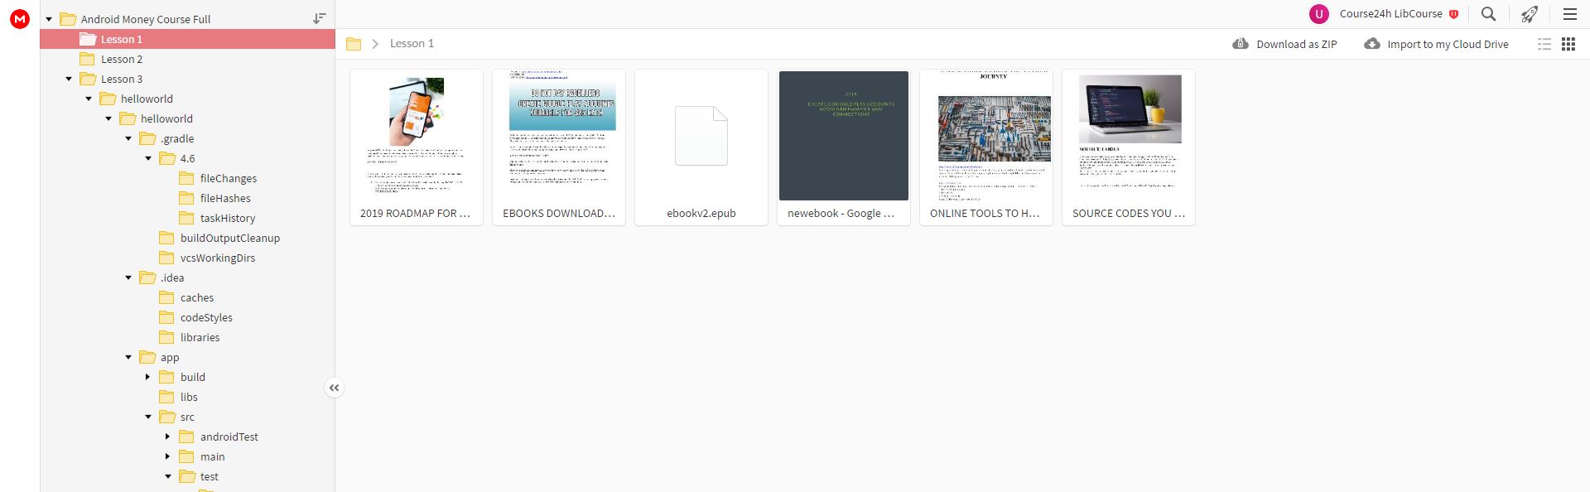Expand the androidTest folder arrow

[168, 437]
